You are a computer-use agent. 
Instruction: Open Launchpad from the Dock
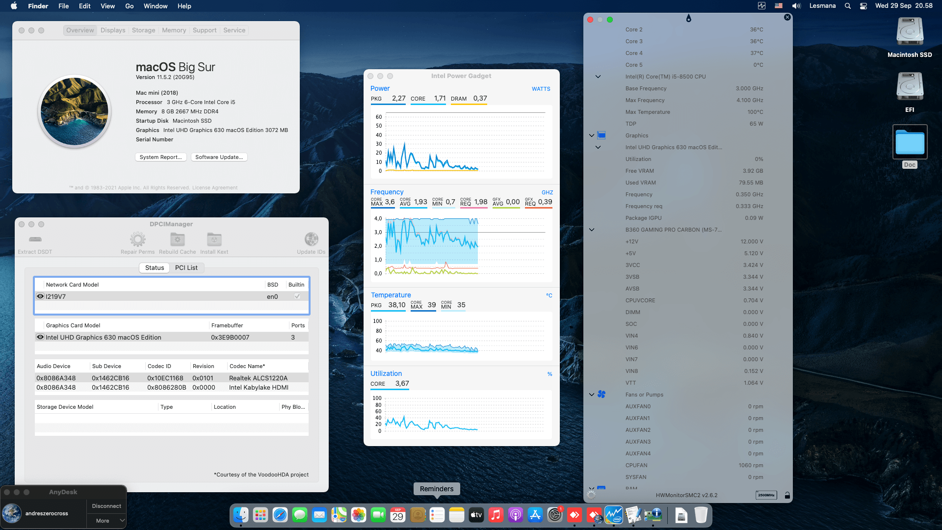(x=260, y=515)
